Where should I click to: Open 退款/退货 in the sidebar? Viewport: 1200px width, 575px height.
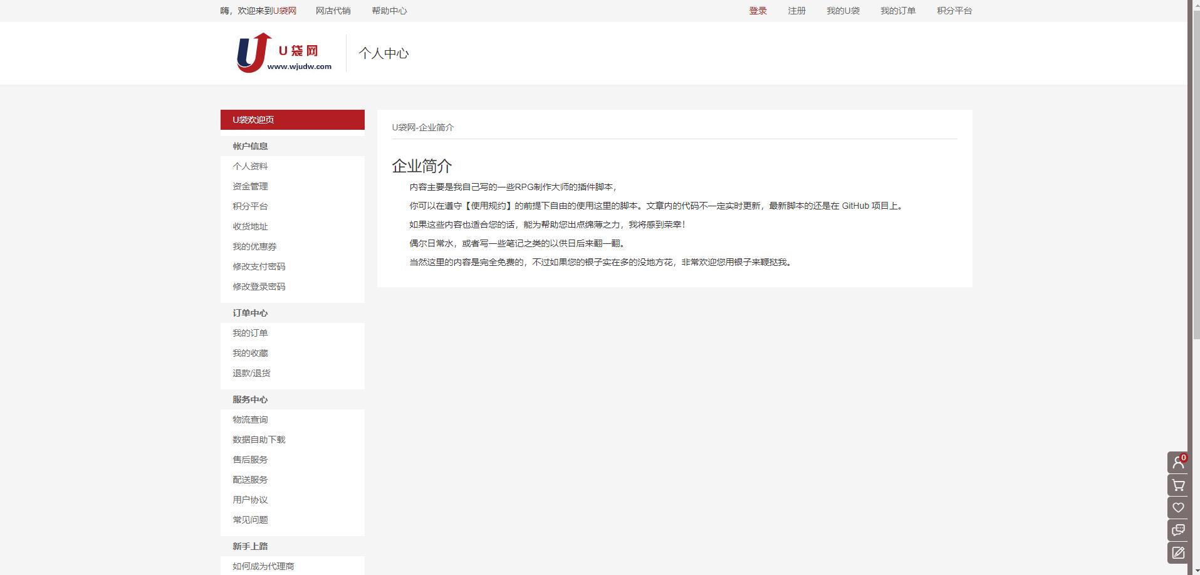(251, 373)
